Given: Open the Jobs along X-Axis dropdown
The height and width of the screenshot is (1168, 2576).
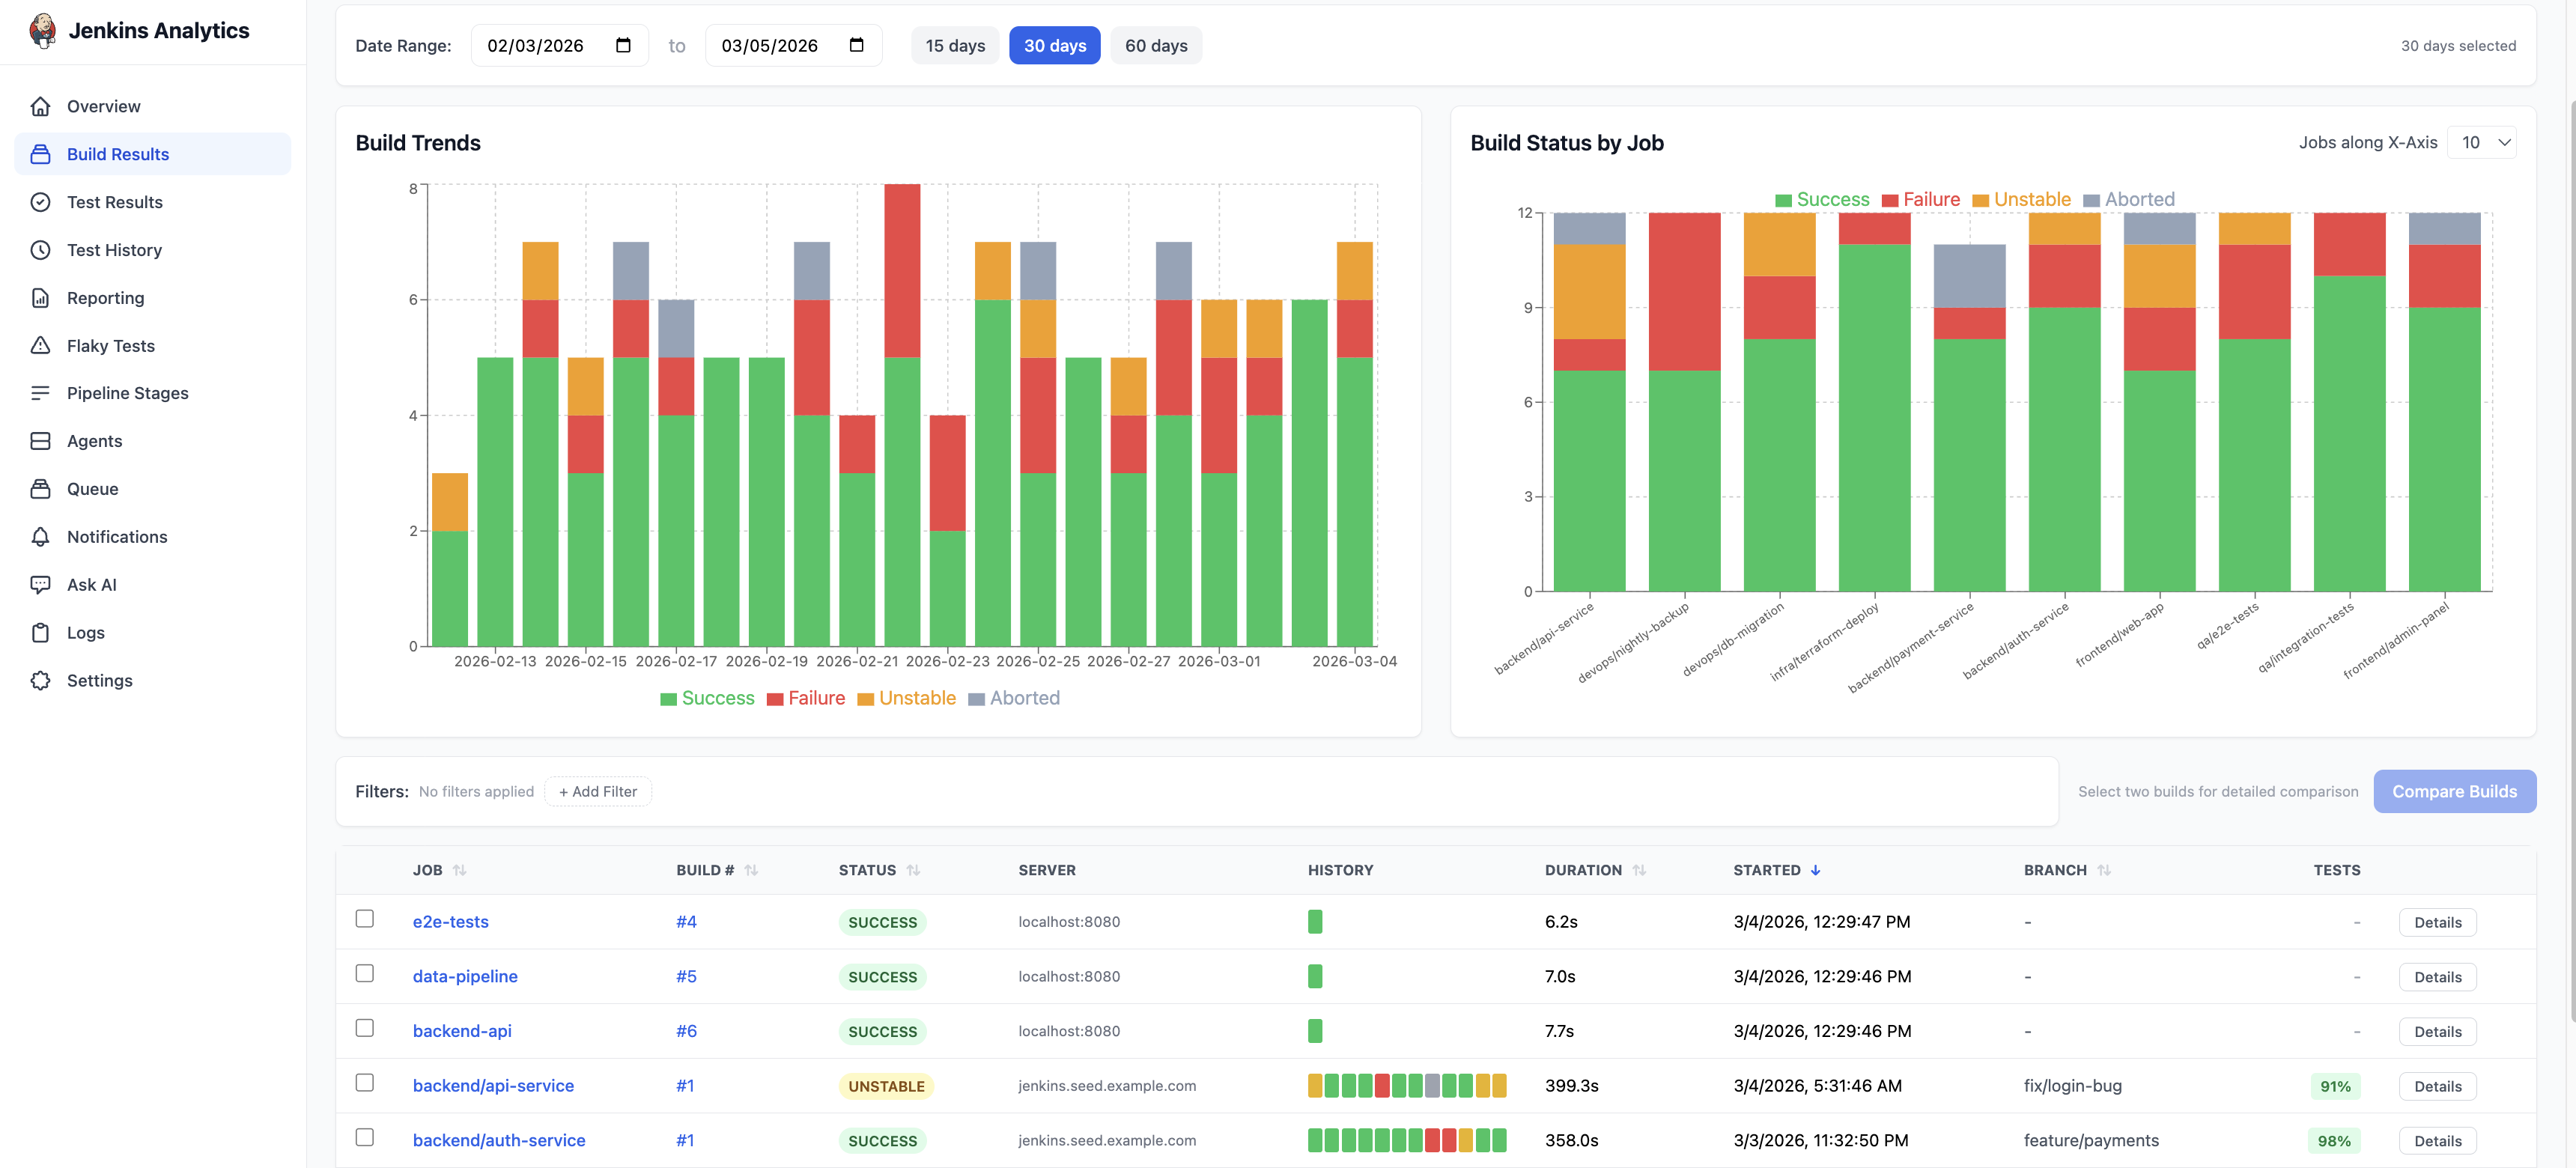Looking at the screenshot, I should click(x=2481, y=142).
